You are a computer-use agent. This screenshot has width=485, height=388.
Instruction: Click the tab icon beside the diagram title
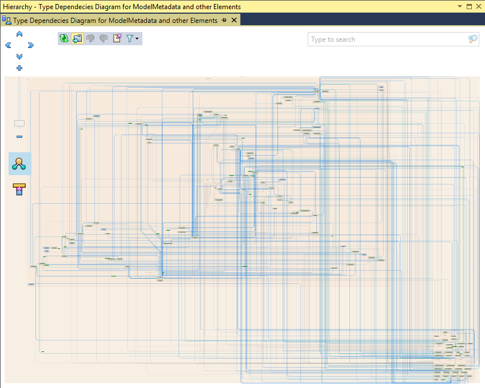(6, 20)
